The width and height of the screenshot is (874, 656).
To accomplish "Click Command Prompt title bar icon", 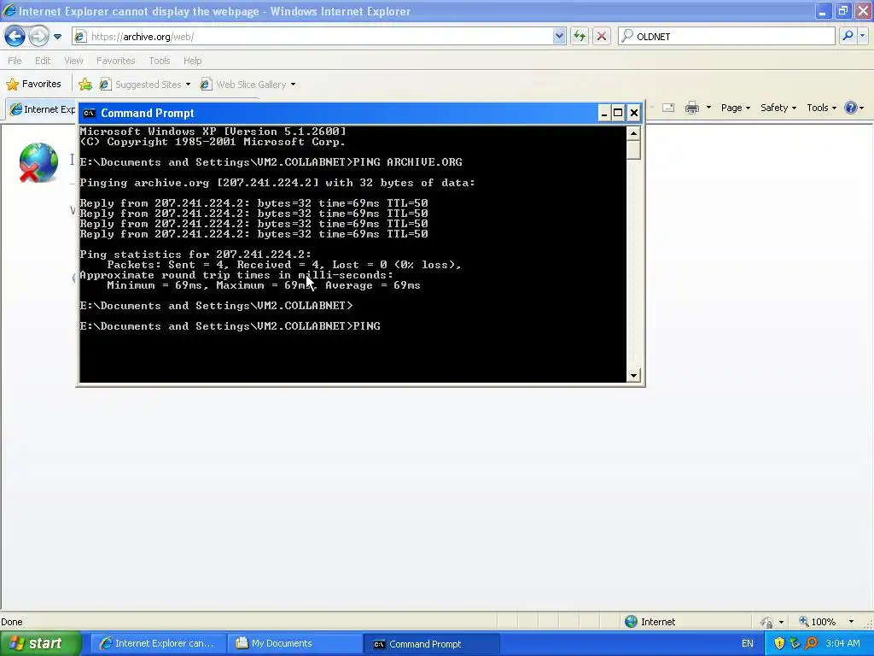I will coord(89,114).
